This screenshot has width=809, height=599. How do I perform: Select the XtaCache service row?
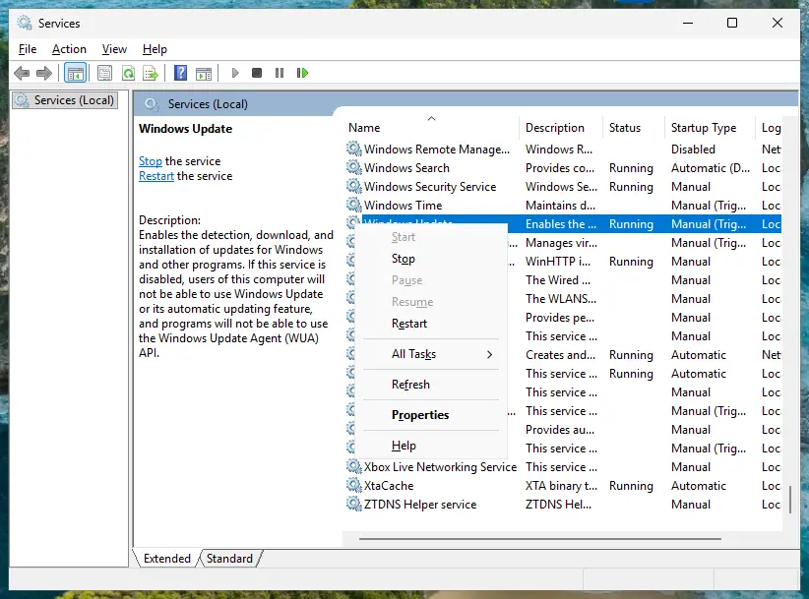click(563, 485)
